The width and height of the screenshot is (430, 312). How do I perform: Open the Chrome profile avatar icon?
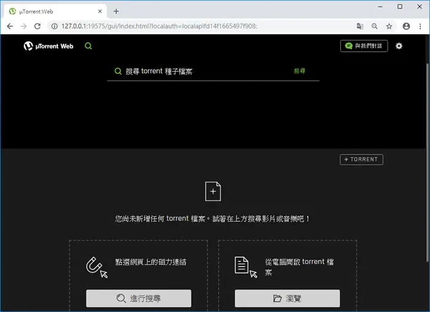pos(406,26)
